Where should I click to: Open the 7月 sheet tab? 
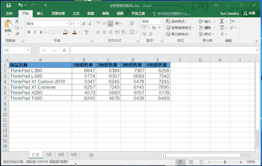pyautogui.click(x=49, y=155)
